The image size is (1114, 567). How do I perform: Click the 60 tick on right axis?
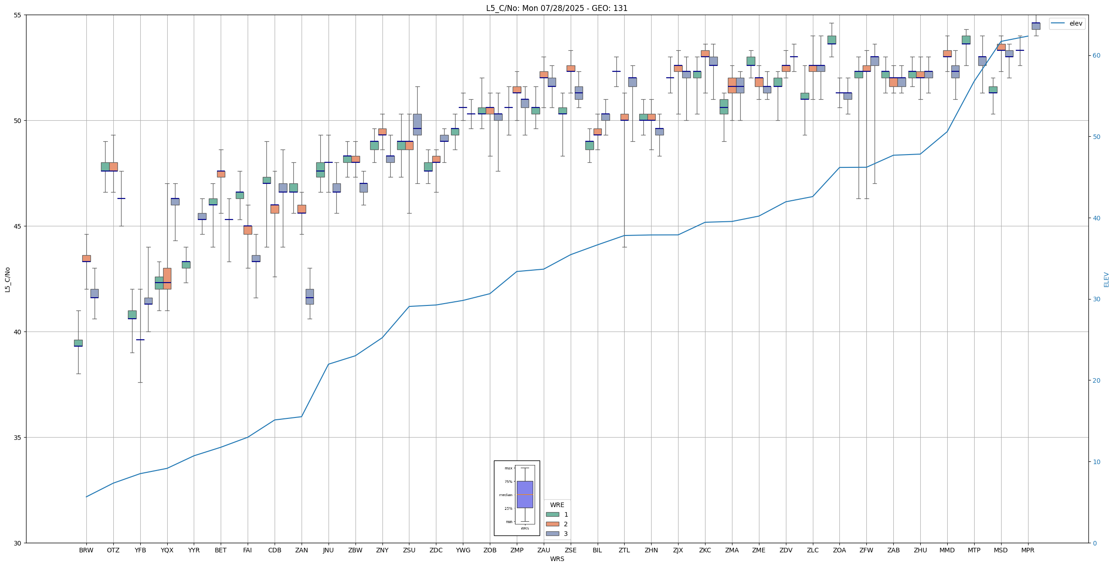(1096, 56)
